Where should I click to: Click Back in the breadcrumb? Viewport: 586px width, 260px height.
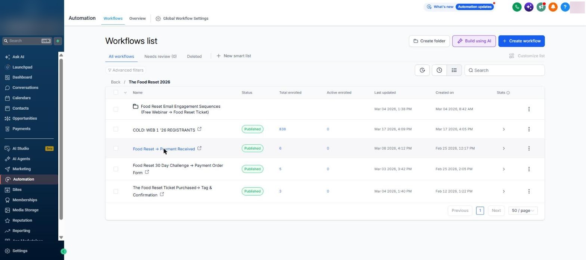coord(115,82)
